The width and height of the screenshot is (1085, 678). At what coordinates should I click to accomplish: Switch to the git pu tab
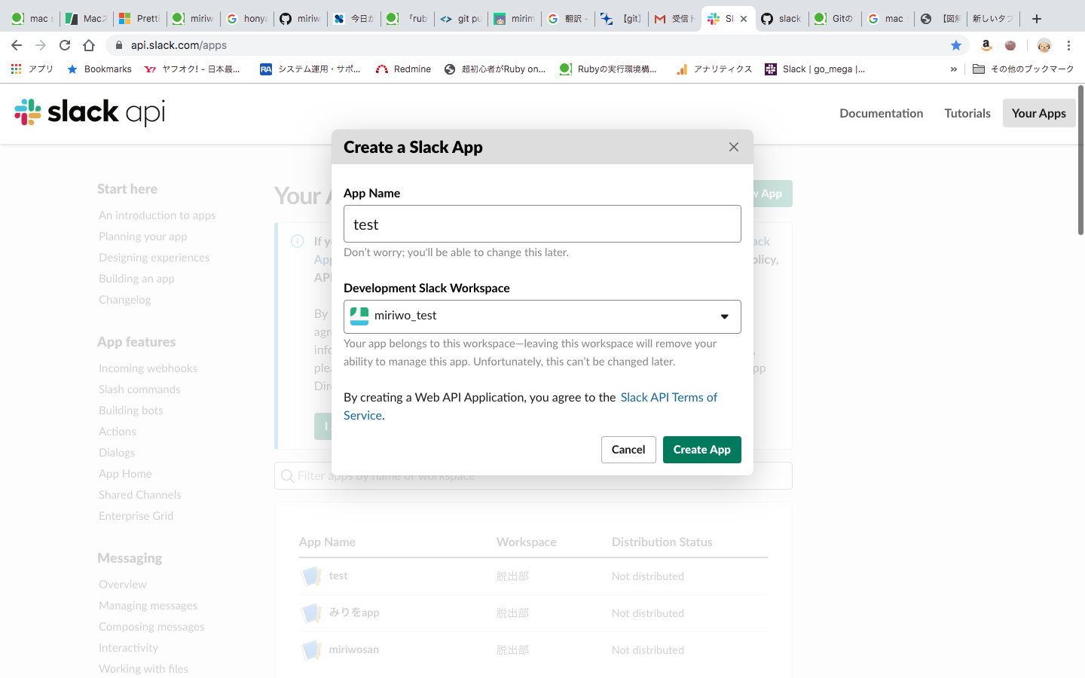[x=460, y=19]
